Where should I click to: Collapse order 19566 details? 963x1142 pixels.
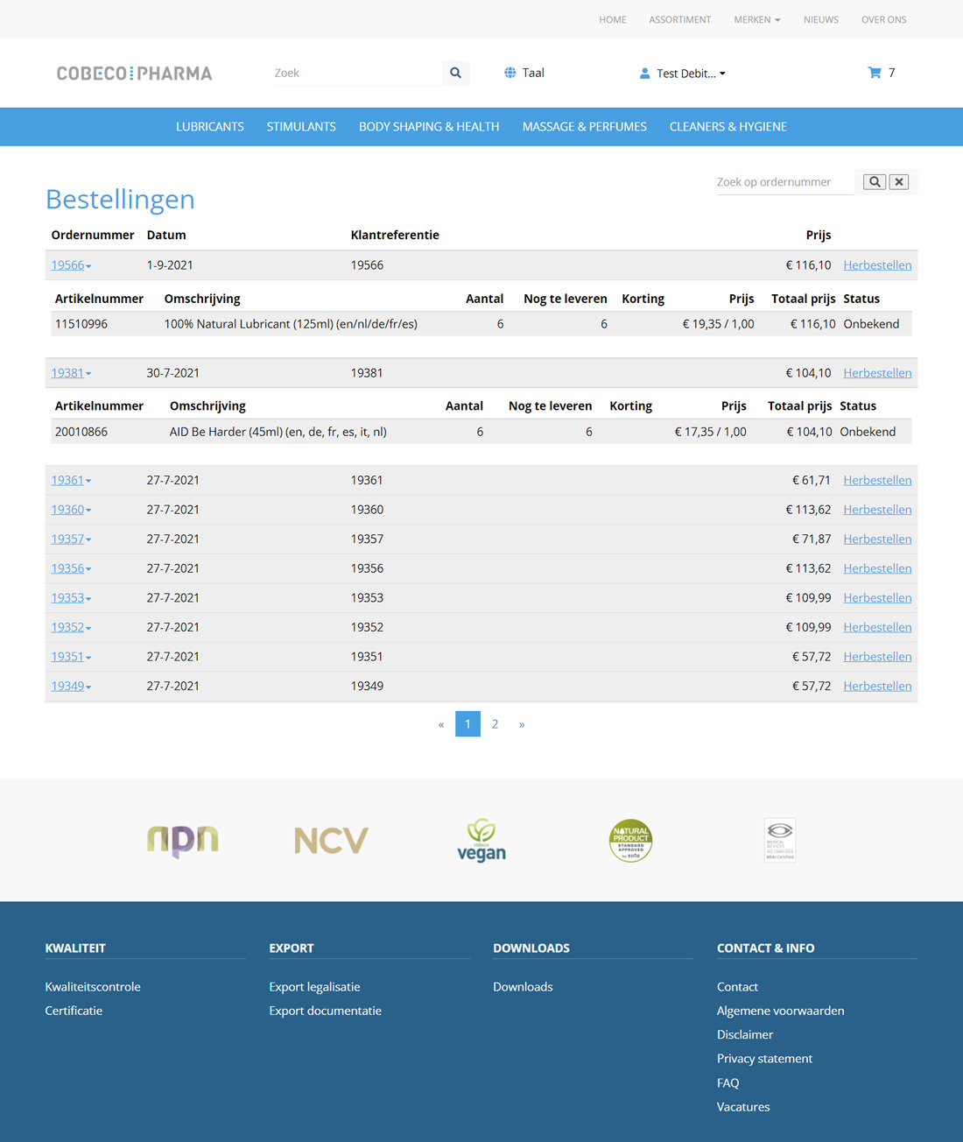(x=71, y=265)
